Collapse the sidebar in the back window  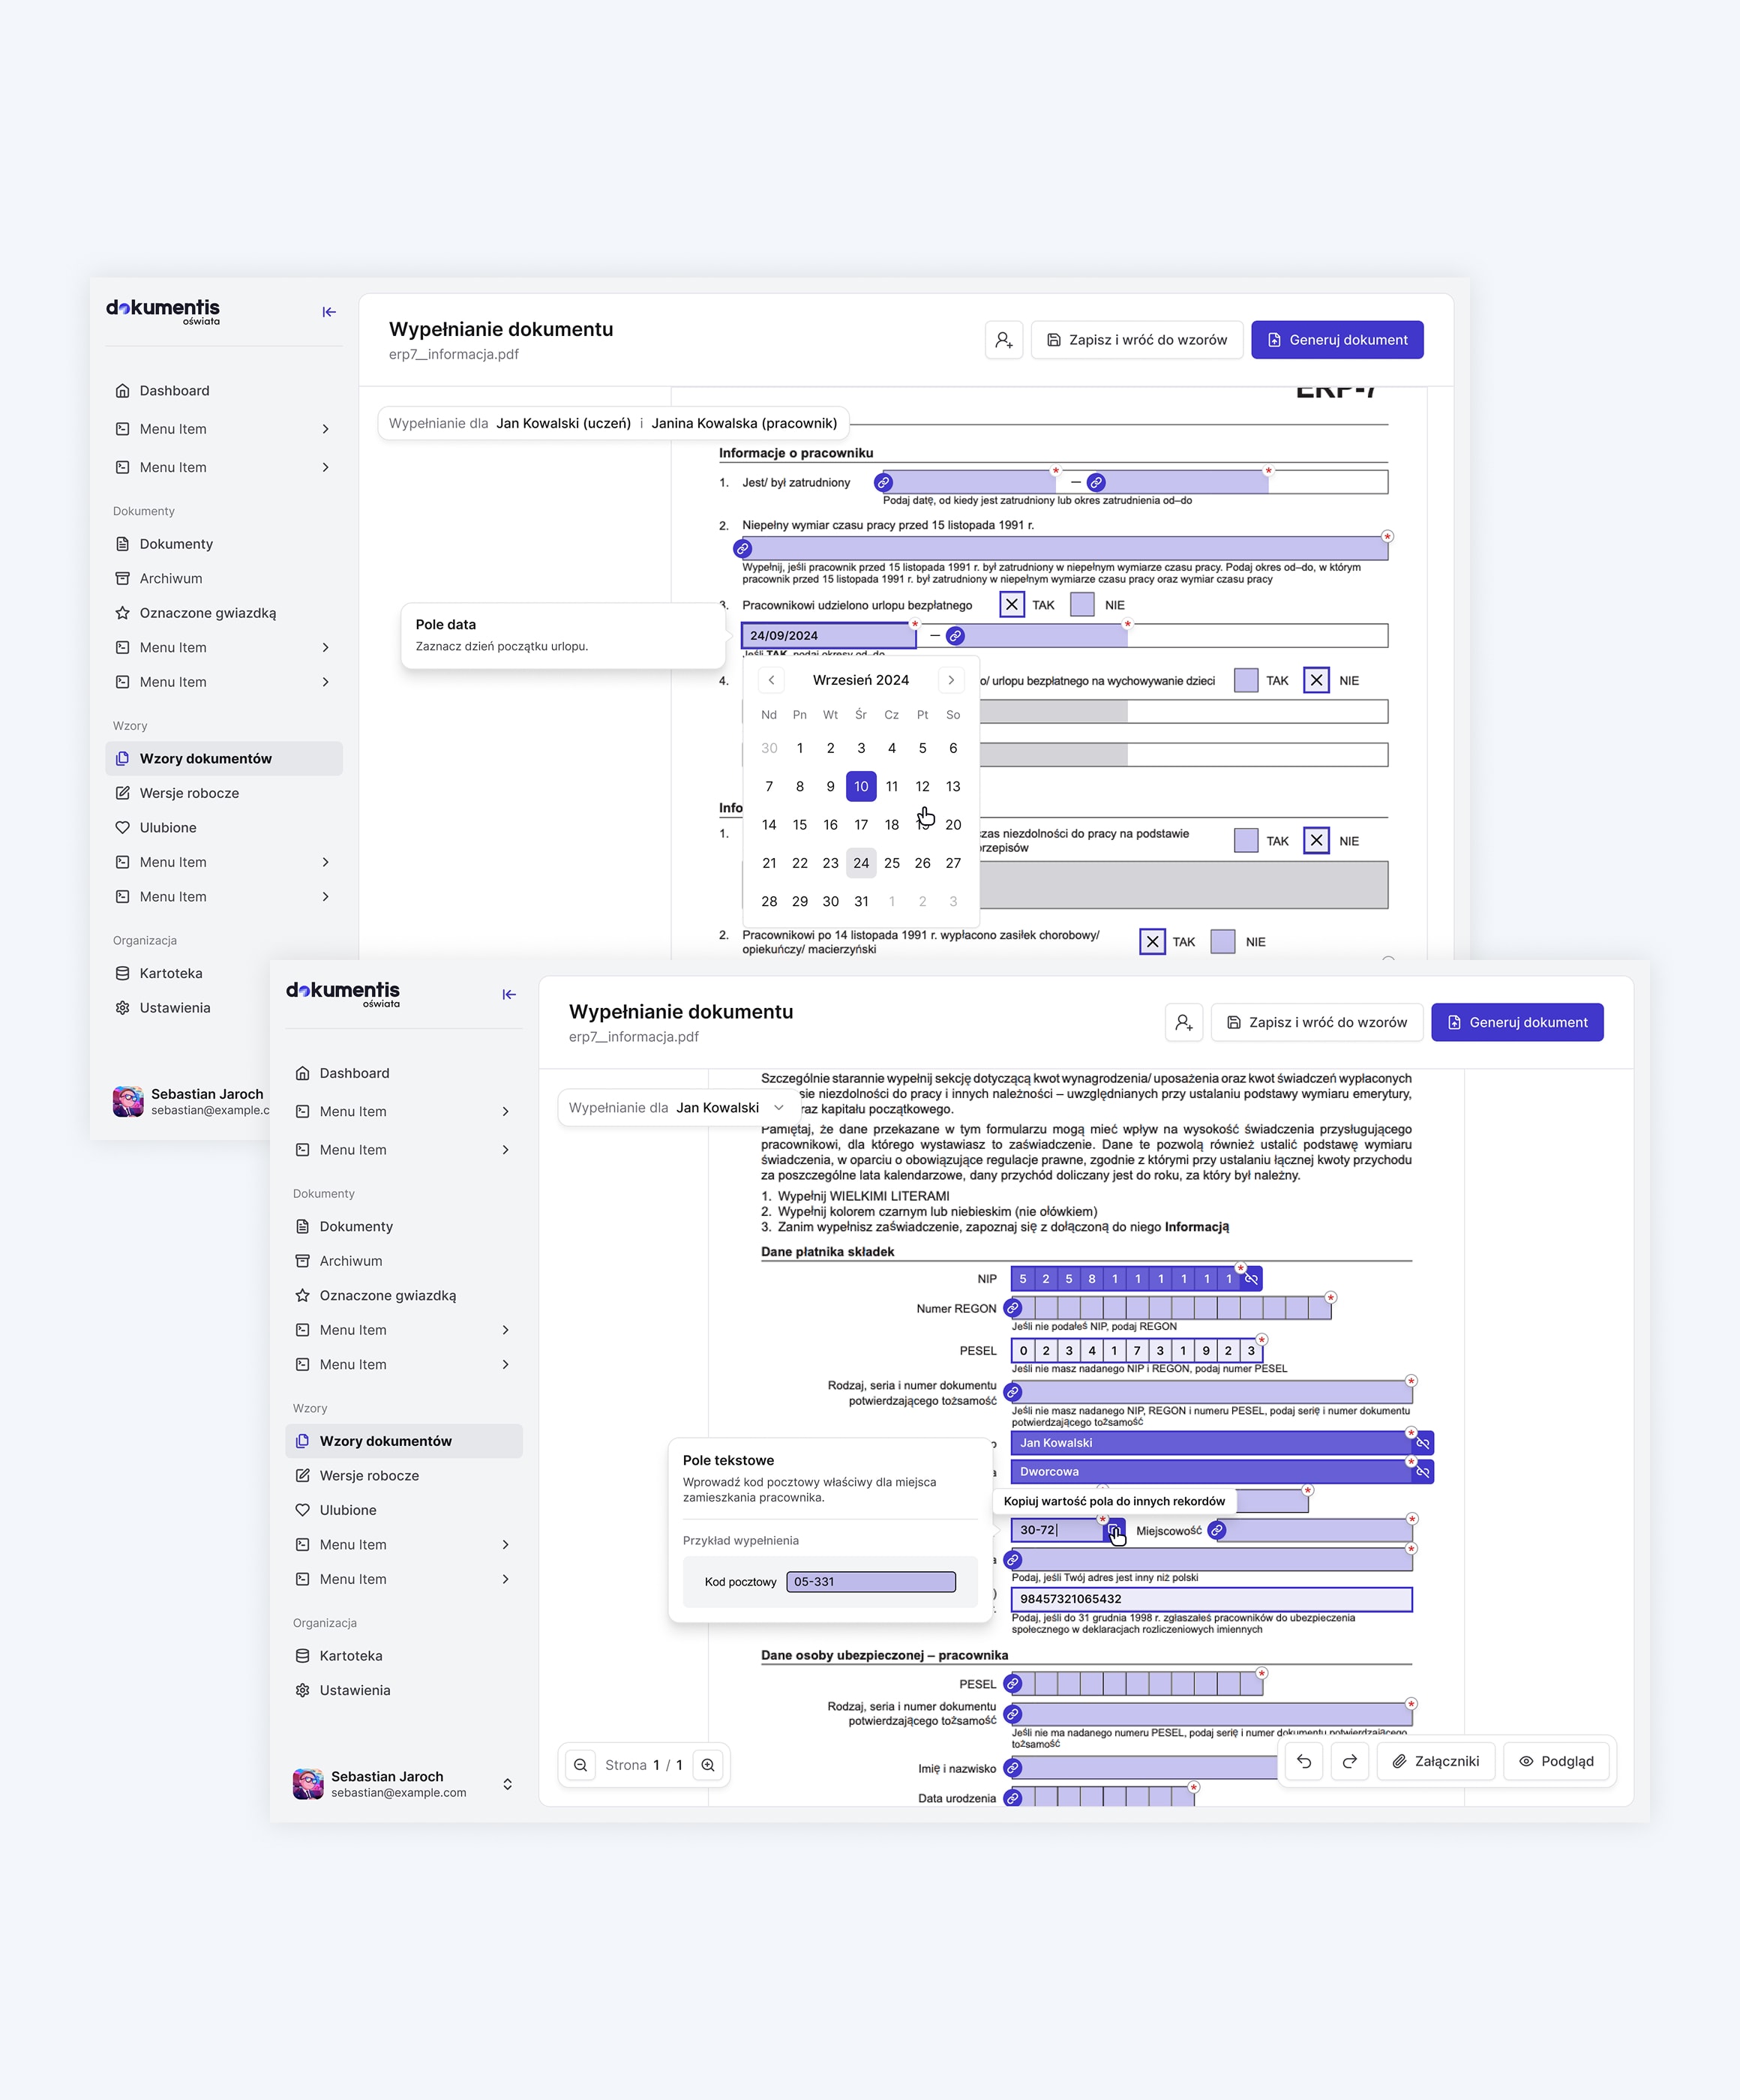click(329, 312)
